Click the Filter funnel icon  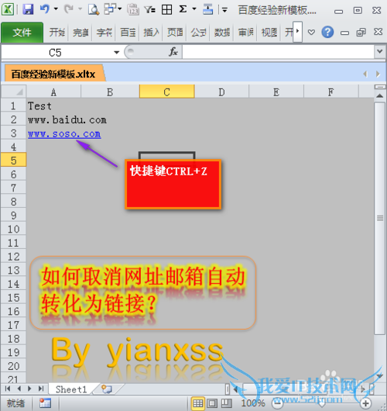point(150,10)
